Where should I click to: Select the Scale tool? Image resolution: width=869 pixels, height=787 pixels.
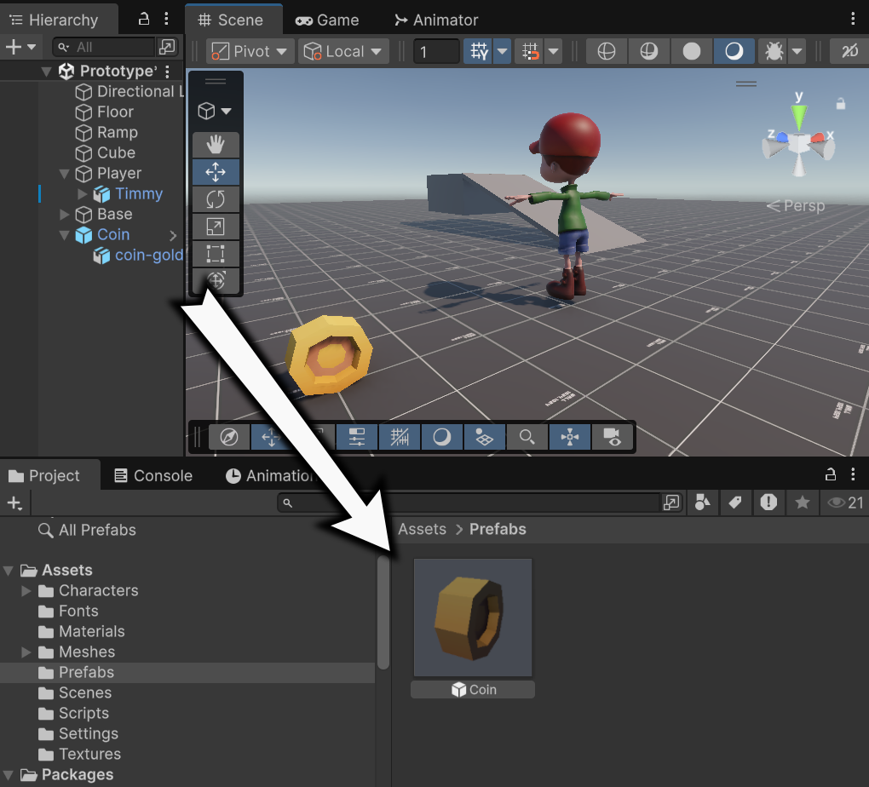[216, 226]
